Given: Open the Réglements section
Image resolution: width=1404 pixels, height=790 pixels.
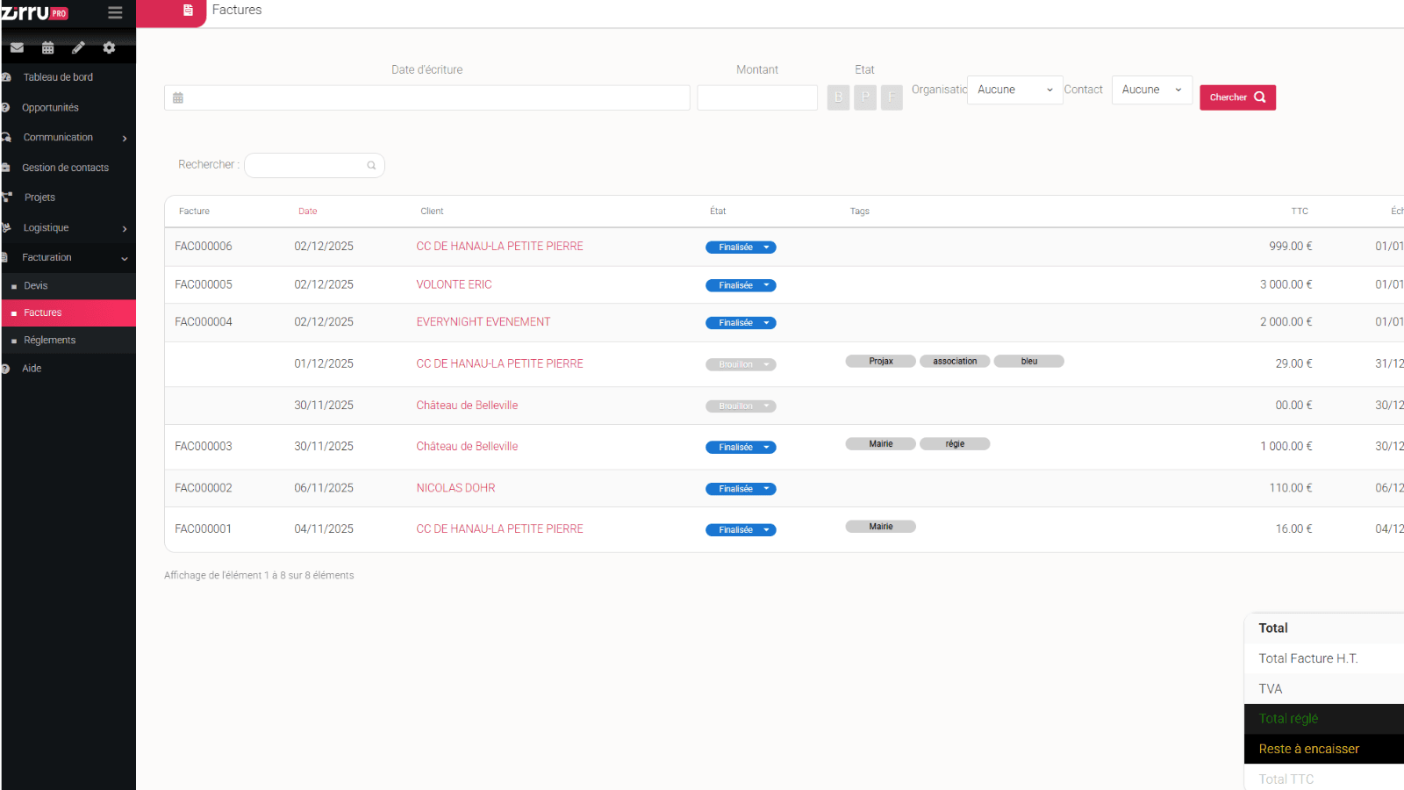Looking at the screenshot, I should click(x=50, y=340).
